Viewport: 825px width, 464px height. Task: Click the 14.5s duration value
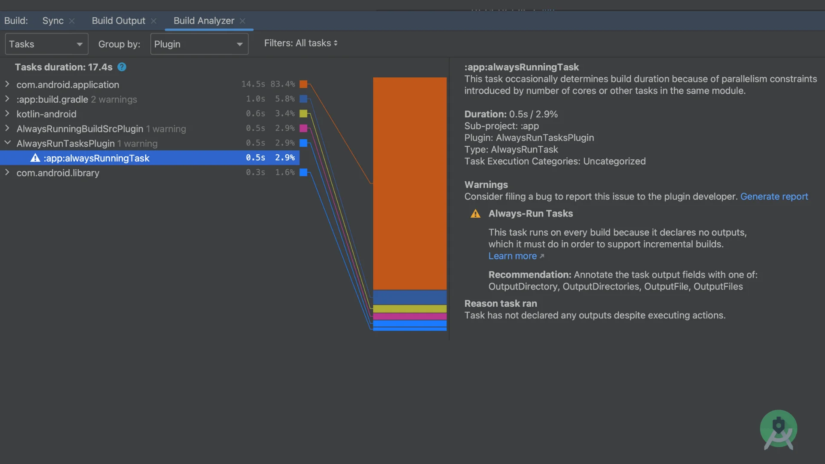253,84
